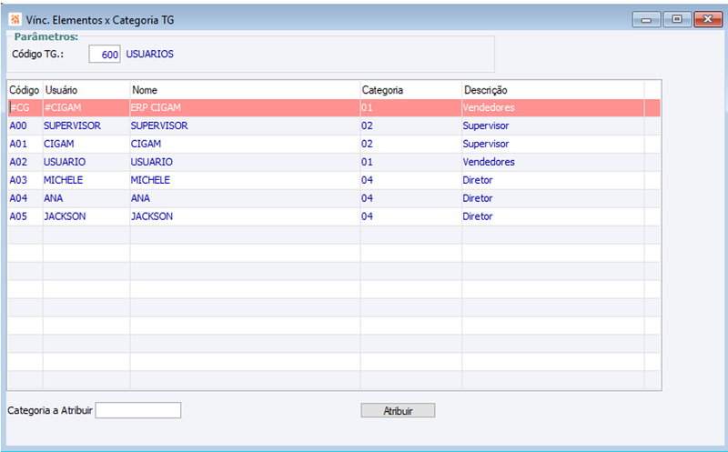Viewport: 728px width, 452px height.
Task: Click the Categoria column header
Action: coord(411,90)
